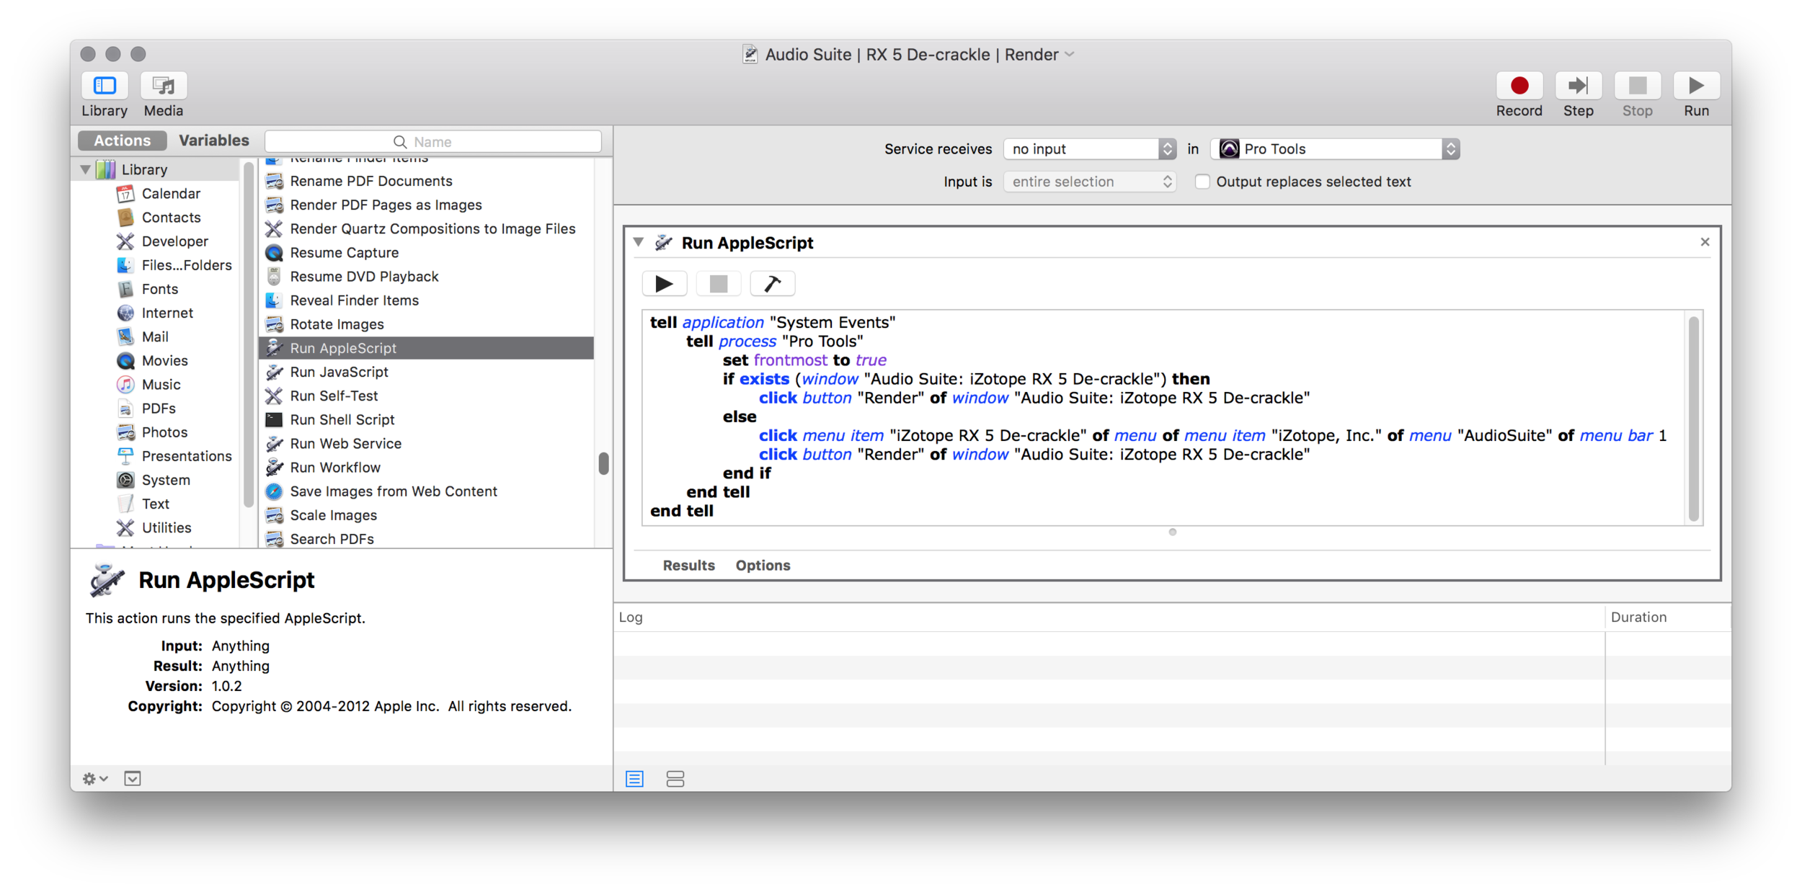Compile script with the hammer icon
Screen dimensions: 1802x892
773,284
